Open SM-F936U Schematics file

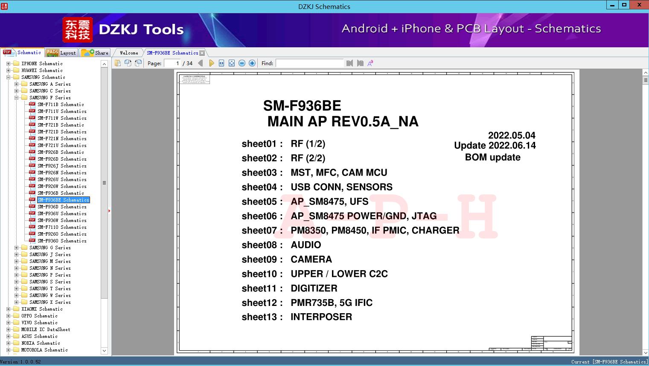tap(62, 213)
